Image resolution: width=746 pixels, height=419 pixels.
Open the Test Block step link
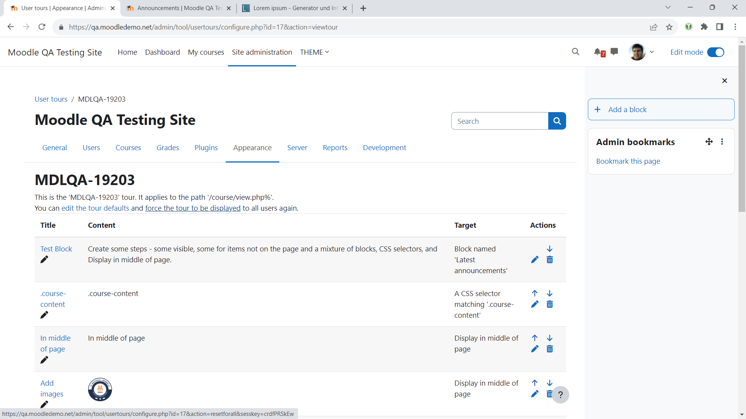pos(56,249)
